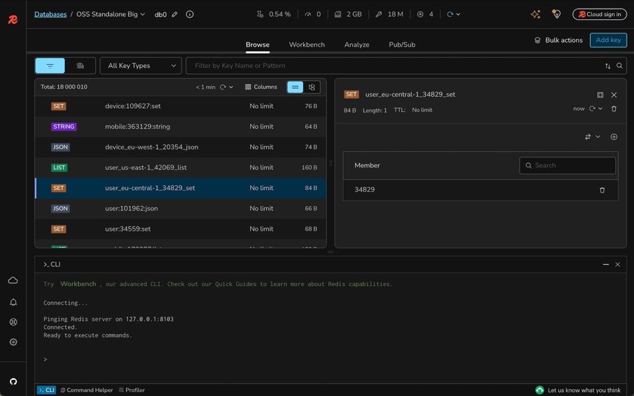Image resolution: width=634 pixels, height=396 pixels.
Task: Switch key browser to tree view
Action: point(312,87)
